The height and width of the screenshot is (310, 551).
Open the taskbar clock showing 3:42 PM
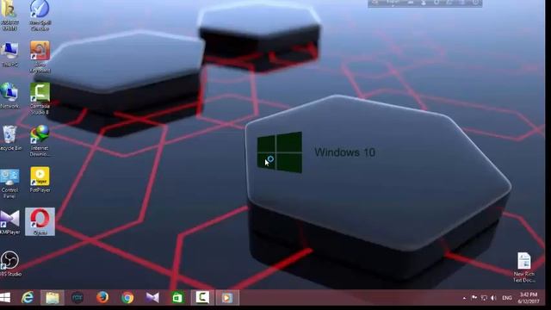[529, 298]
